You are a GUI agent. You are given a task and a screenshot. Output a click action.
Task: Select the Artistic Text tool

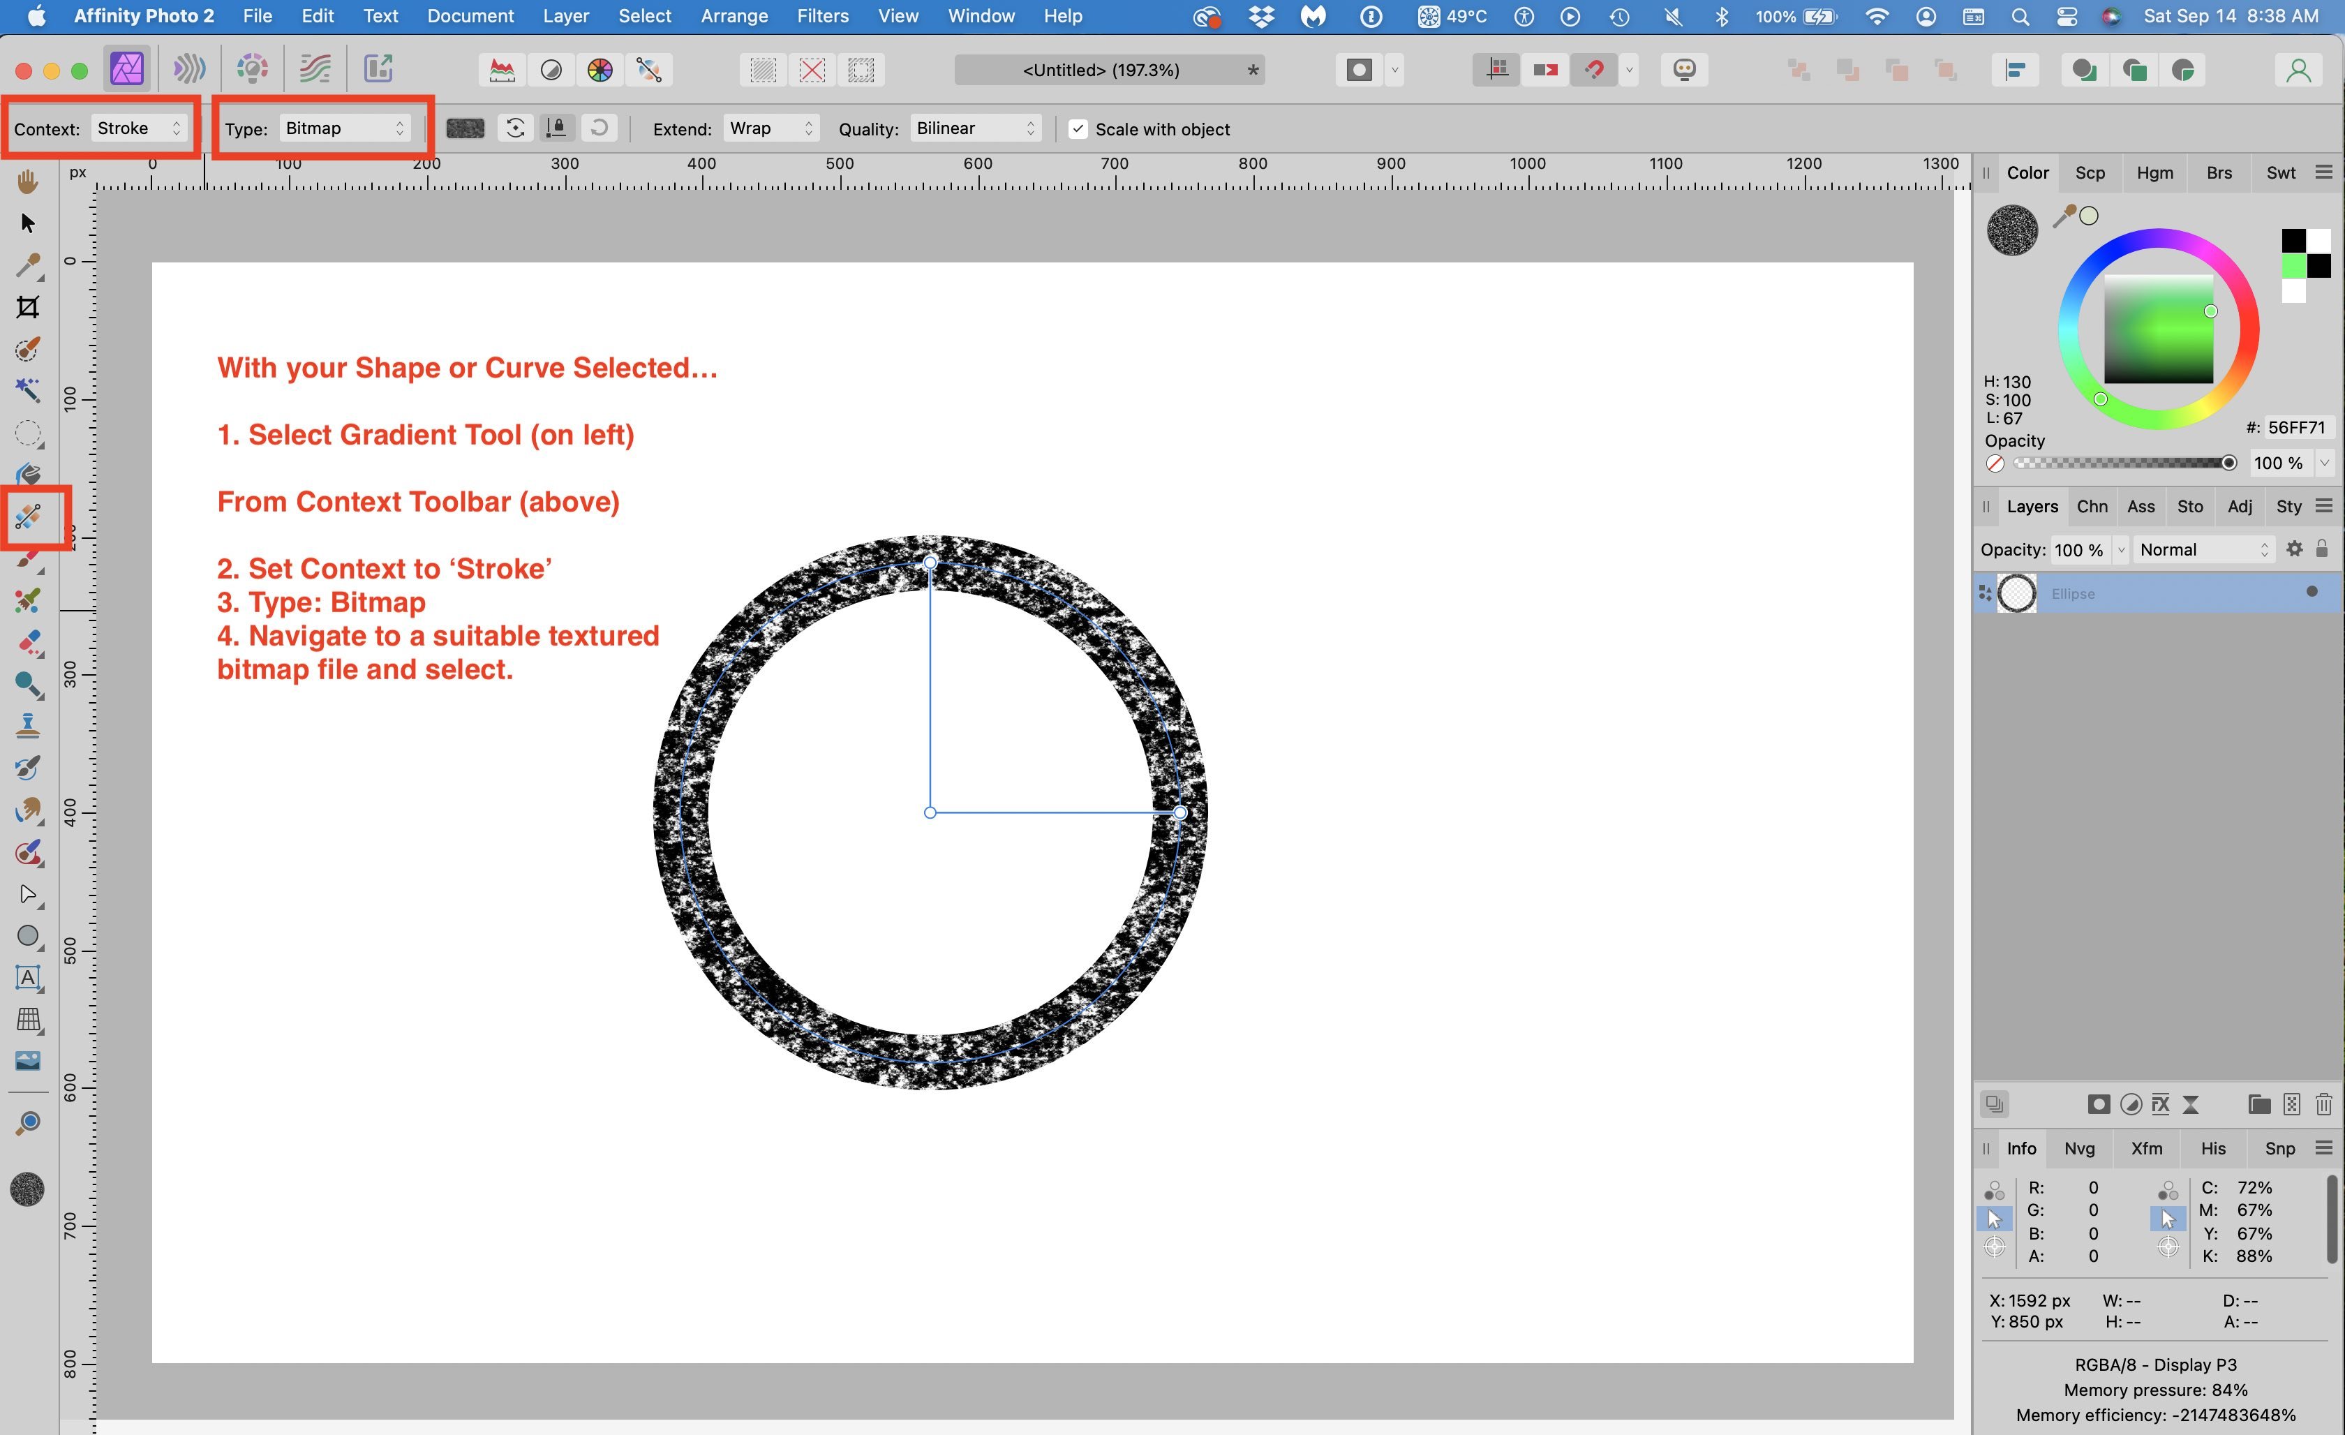pyautogui.click(x=29, y=977)
